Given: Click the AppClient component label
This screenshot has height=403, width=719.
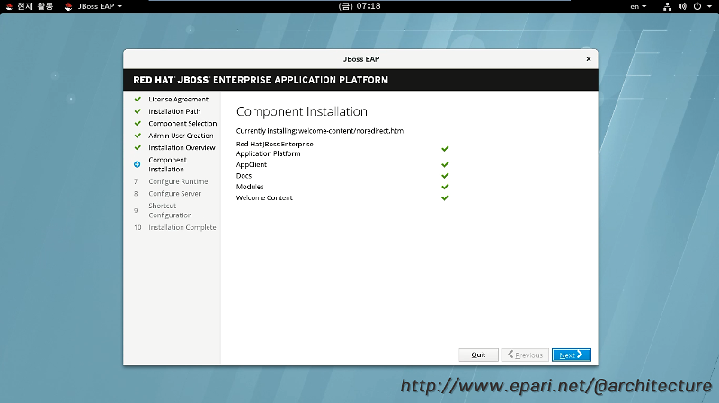Looking at the screenshot, I should tap(252, 165).
